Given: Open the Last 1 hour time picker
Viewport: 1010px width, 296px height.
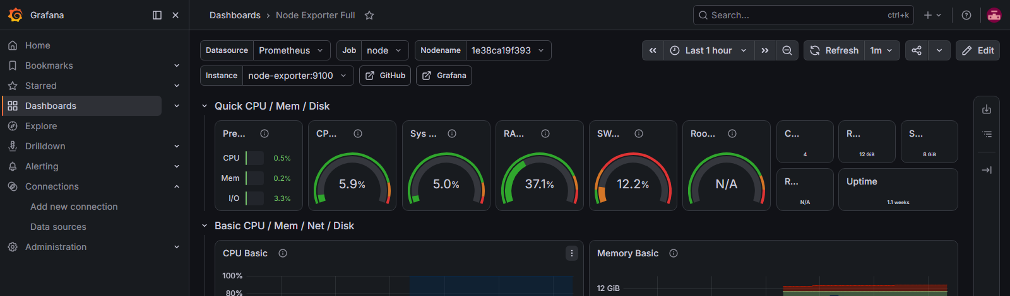Looking at the screenshot, I should click(x=709, y=50).
